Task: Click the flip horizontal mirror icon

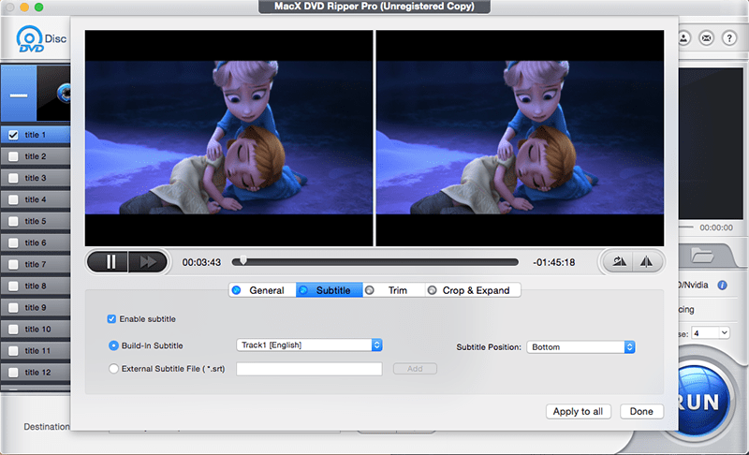Action: (x=647, y=261)
